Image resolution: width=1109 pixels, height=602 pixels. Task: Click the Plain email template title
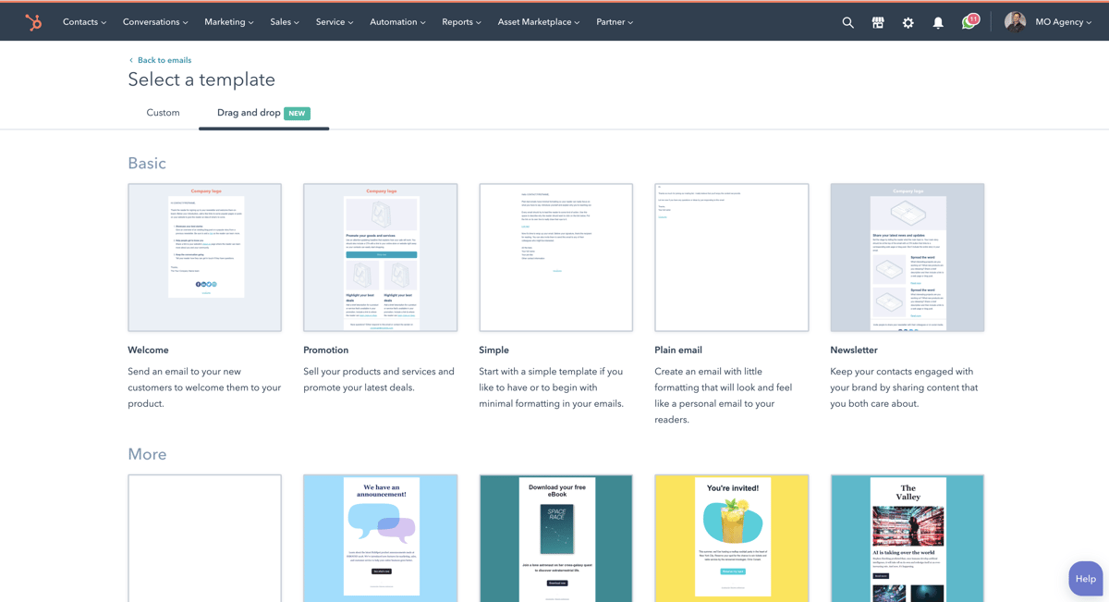pos(678,350)
